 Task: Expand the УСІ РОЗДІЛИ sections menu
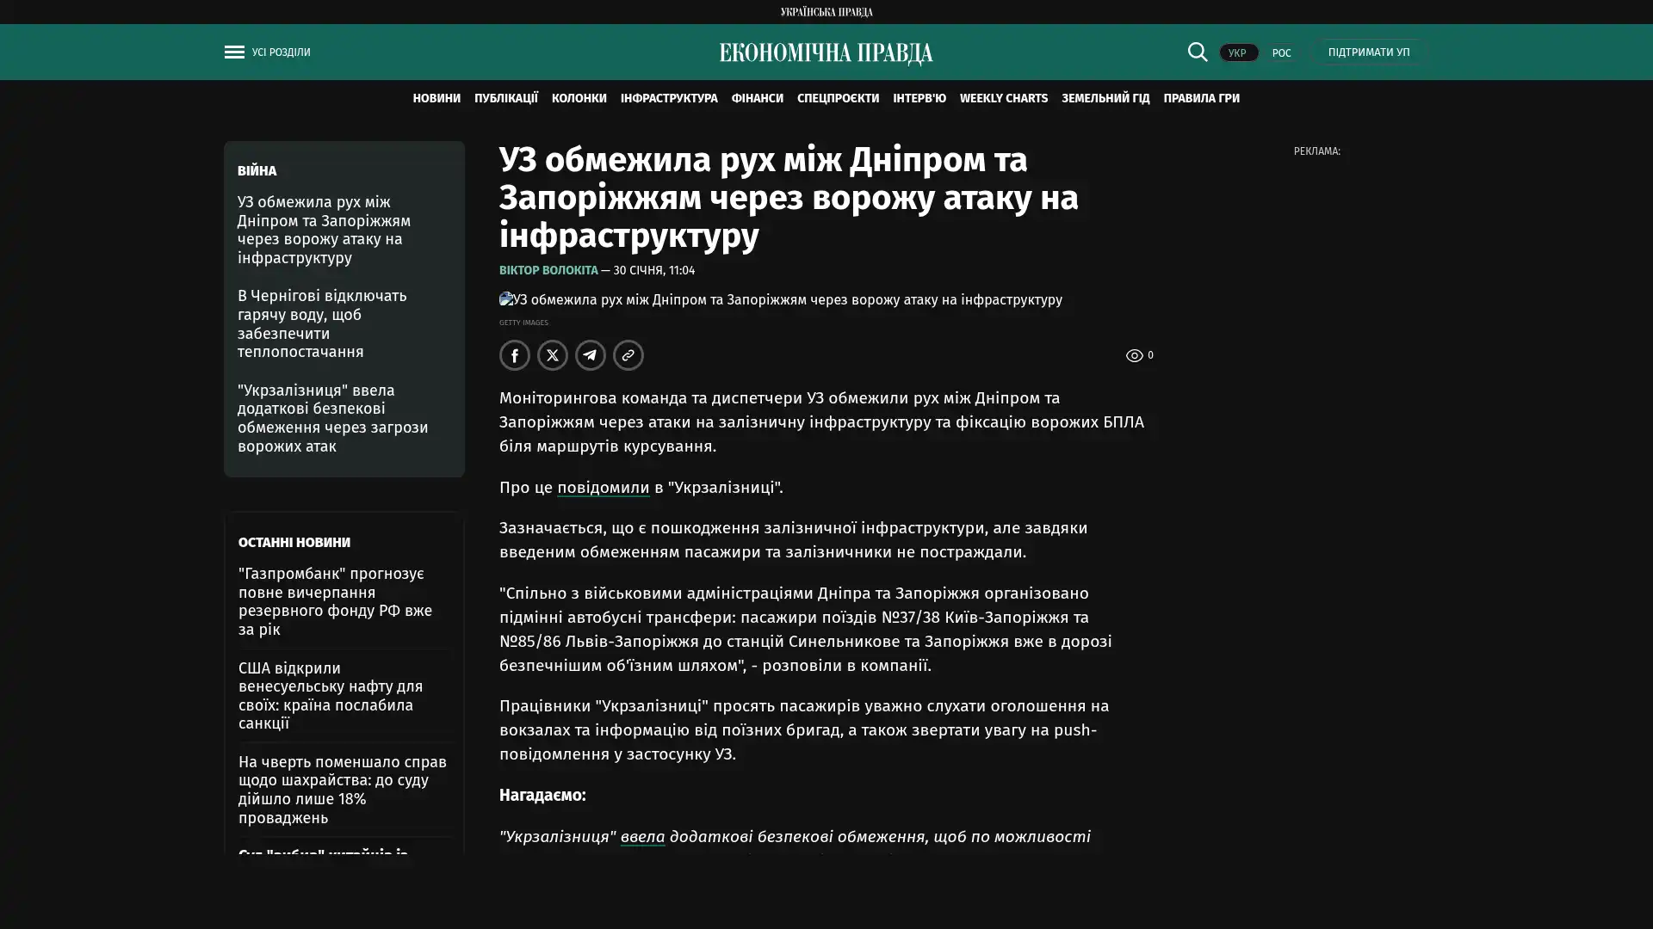(x=281, y=52)
